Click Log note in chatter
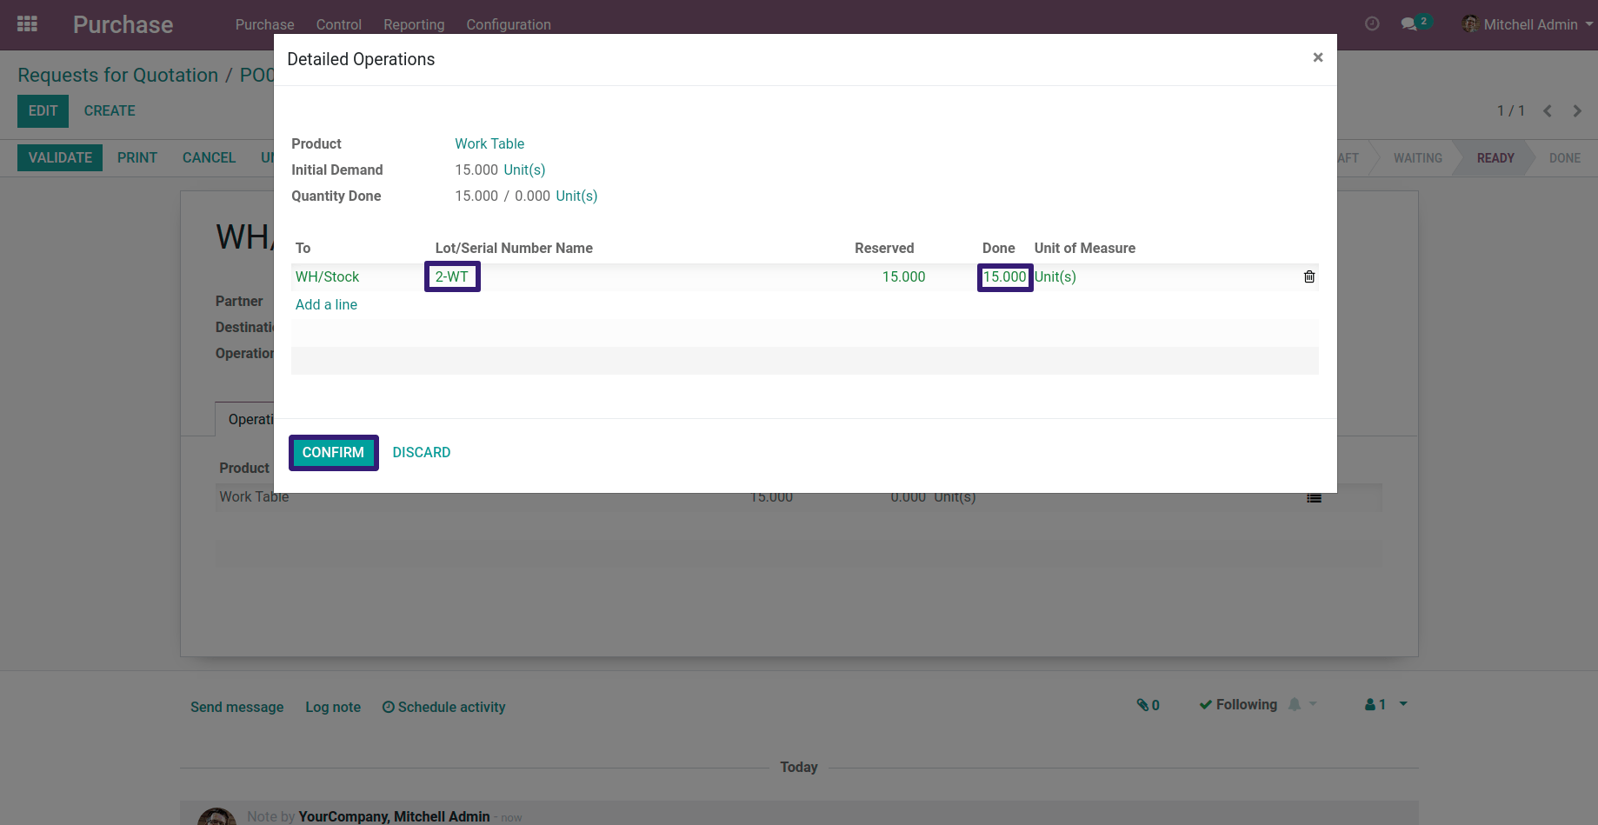The height and width of the screenshot is (825, 1598). tap(333, 707)
